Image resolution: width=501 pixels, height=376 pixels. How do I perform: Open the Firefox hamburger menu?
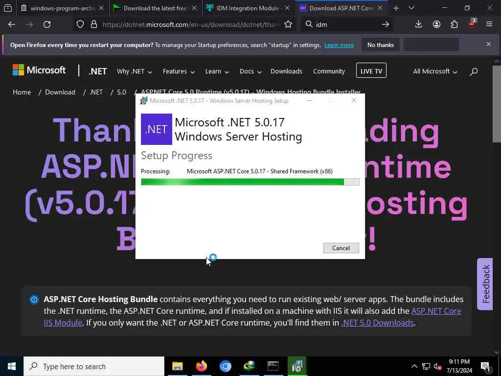point(489,24)
